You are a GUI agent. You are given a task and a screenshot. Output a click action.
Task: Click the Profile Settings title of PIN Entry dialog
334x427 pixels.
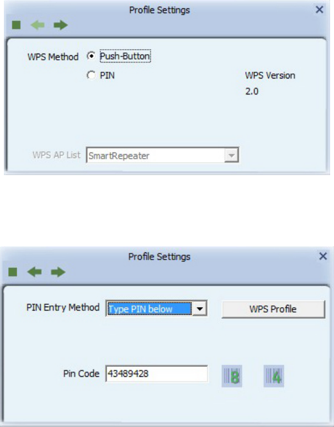click(x=159, y=256)
